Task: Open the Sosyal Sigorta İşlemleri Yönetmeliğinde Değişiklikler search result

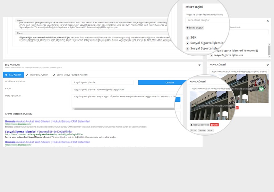Action: pyautogui.click(x=39, y=132)
